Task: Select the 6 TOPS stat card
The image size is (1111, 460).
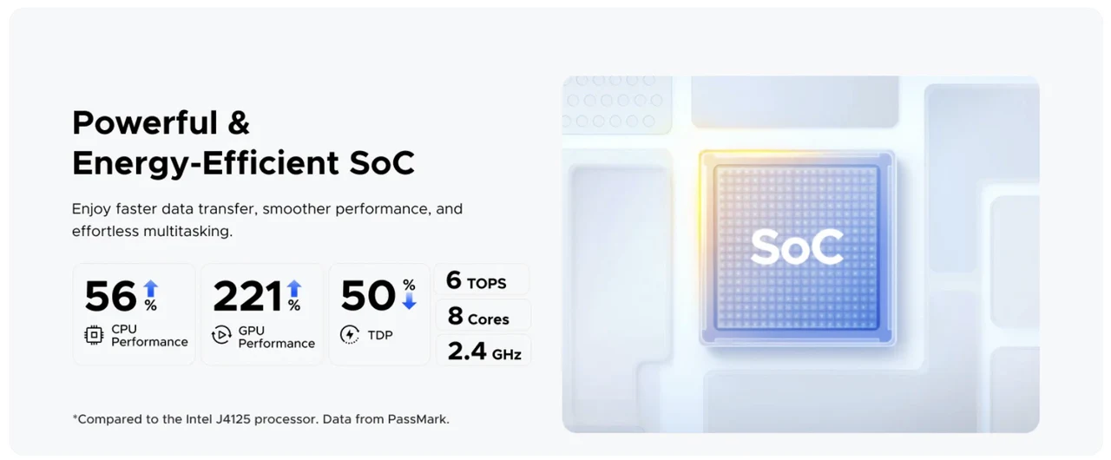Action: [482, 280]
